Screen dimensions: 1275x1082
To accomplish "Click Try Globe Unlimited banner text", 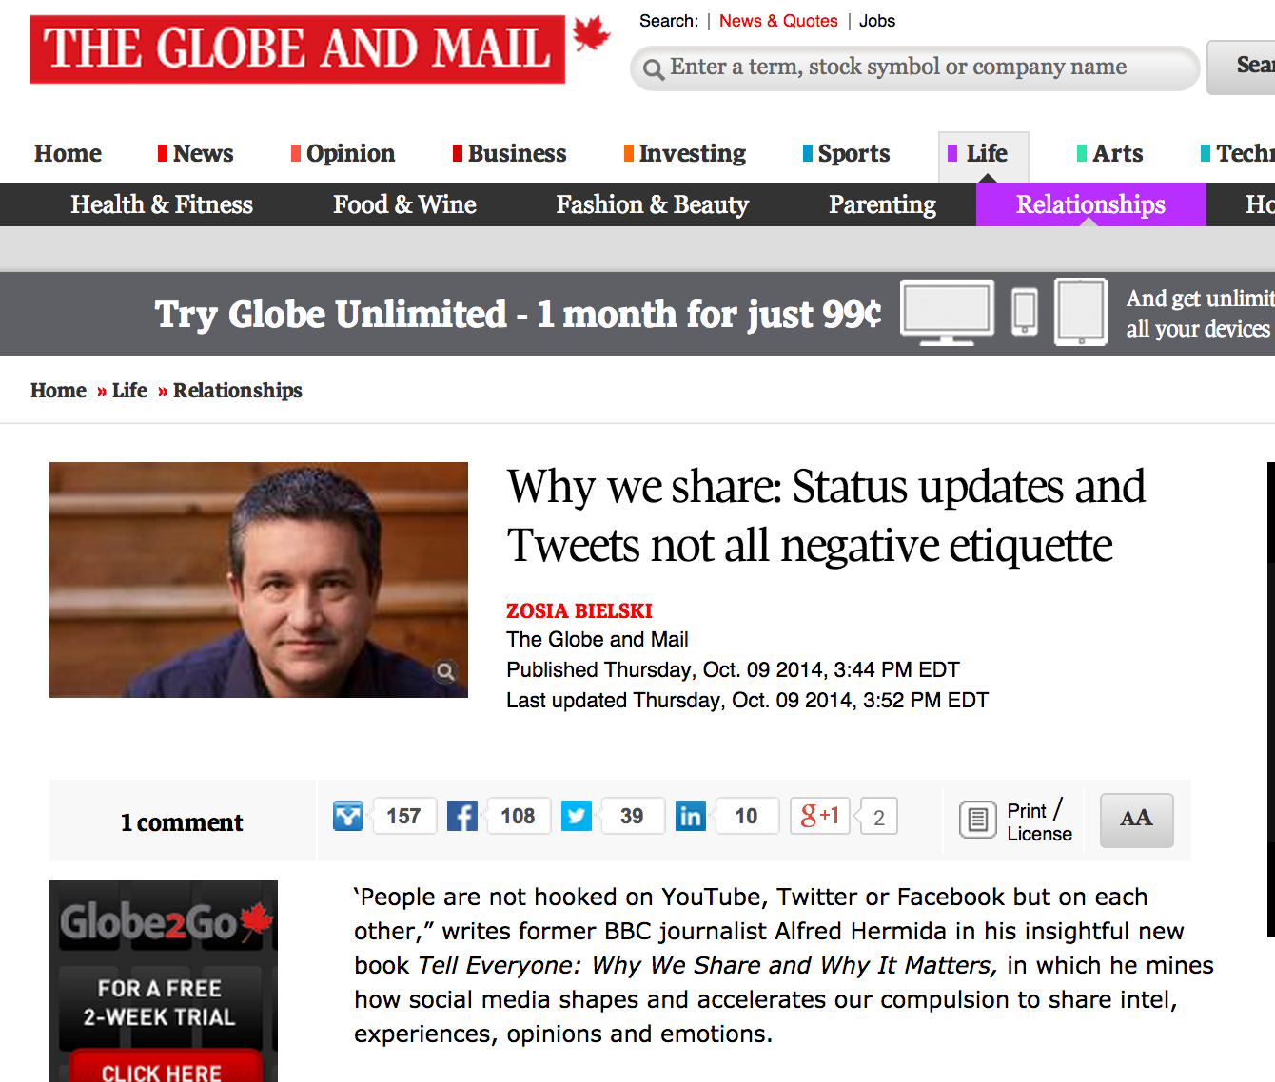I will tap(519, 315).
